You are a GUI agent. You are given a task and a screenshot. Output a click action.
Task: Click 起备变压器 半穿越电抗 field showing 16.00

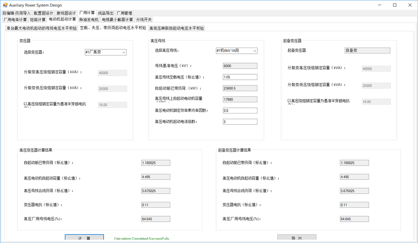click(x=376, y=101)
